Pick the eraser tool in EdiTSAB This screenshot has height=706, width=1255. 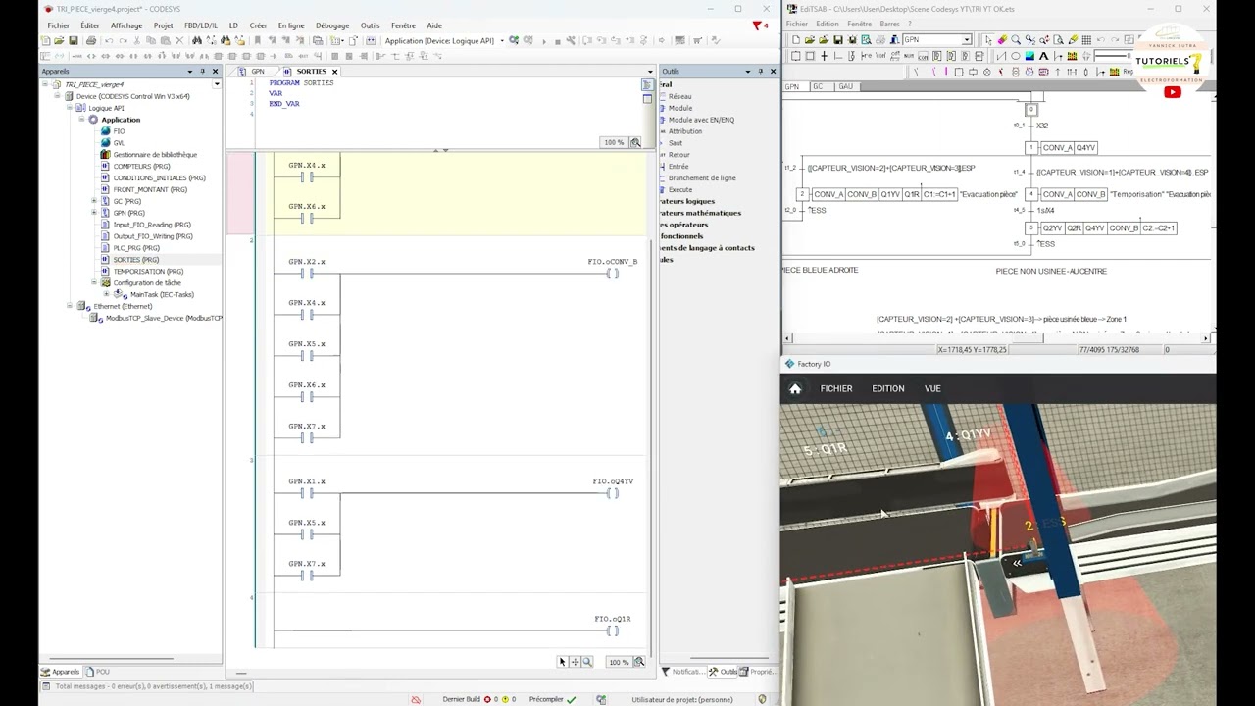click(1003, 40)
